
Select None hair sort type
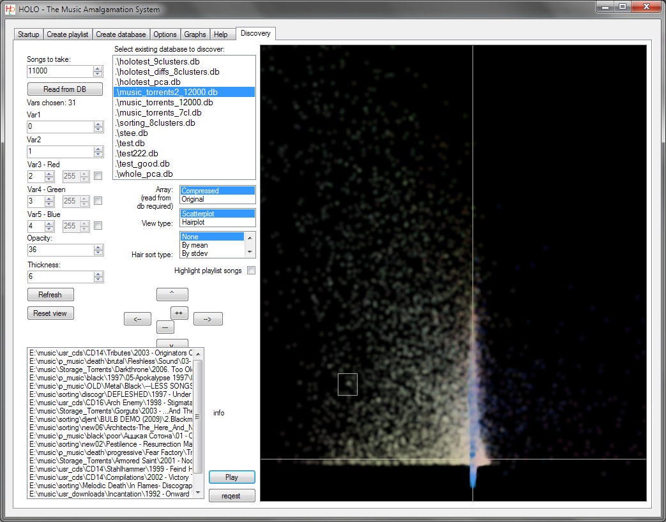coord(213,237)
